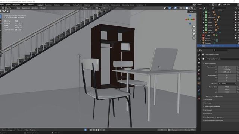Open the outliner filter funnel icon
The width and height of the screenshot is (239, 134).
coord(237,8)
